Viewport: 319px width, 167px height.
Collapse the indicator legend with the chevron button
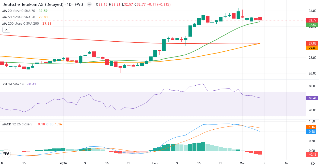(x=6, y=30)
